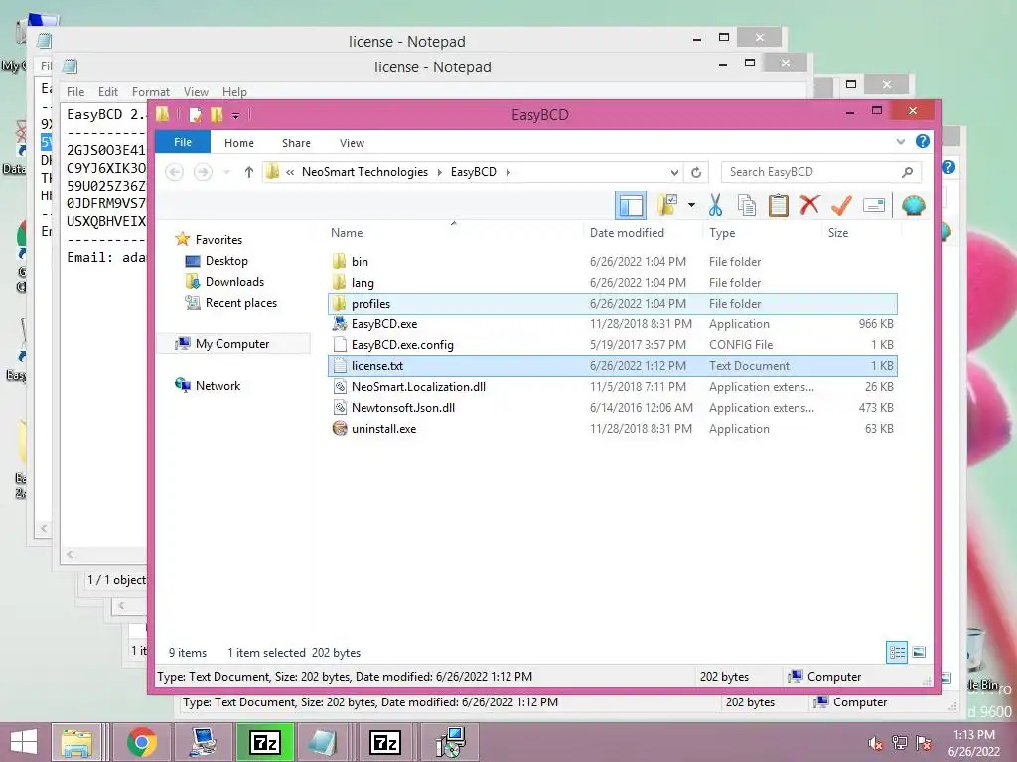
Task: Open File Explorer from the taskbar
Action: pyautogui.click(x=76, y=742)
